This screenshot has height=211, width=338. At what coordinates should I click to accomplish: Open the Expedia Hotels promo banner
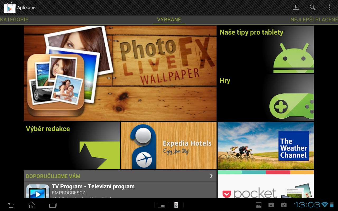[168, 145]
